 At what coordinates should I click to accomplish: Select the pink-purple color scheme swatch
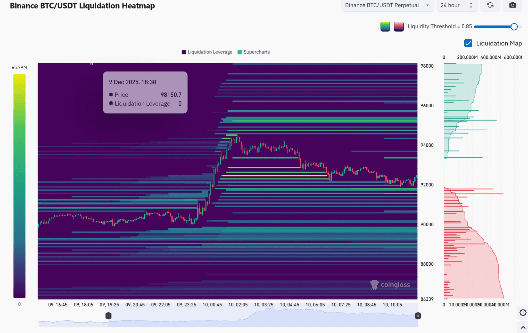(x=399, y=26)
